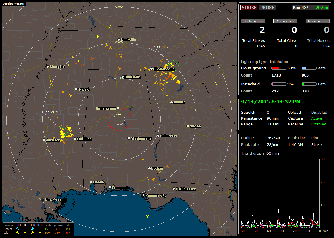Click the Memphis airplane marker icon
This screenshot has height=238, width=334.
click(48, 67)
